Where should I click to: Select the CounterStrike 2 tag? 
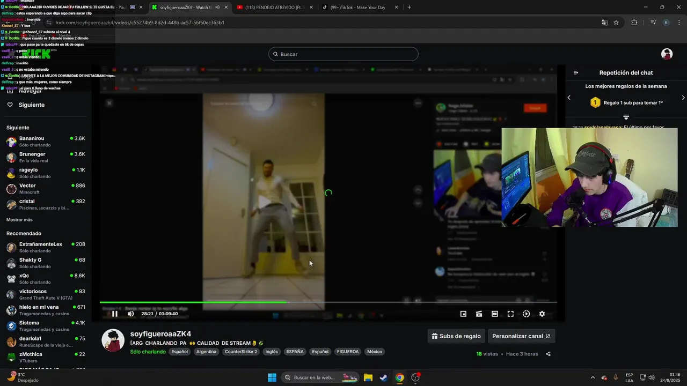241,352
